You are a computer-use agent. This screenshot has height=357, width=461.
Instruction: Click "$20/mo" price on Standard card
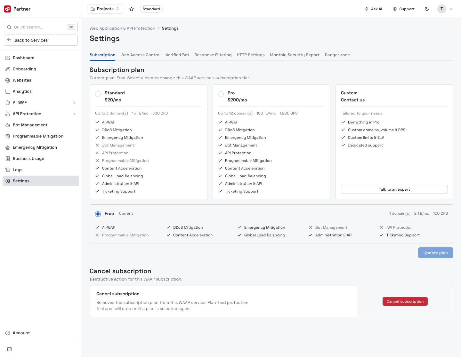click(113, 100)
